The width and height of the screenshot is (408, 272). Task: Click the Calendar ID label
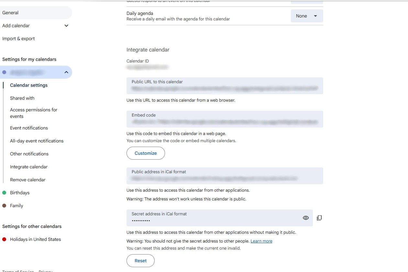pyautogui.click(x=138, y=61)
